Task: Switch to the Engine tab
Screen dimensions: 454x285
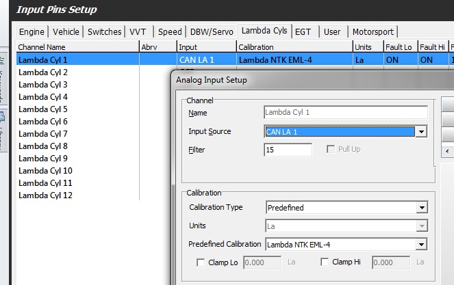Action: pos(31,32)
